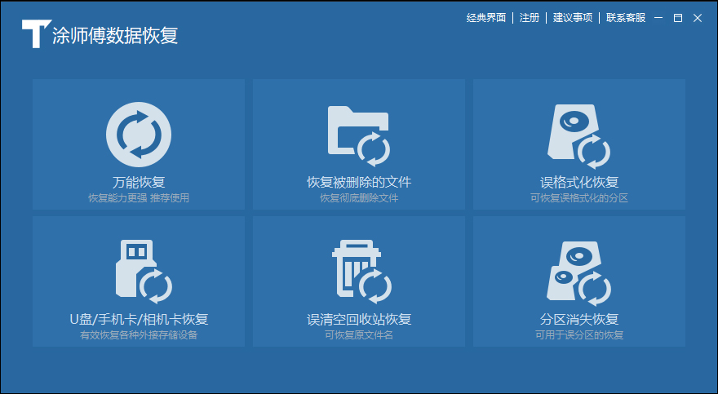Click the 误格式化恢复 title text
Image resolution: width=718 pixels, height=394 pixels.
579,182
